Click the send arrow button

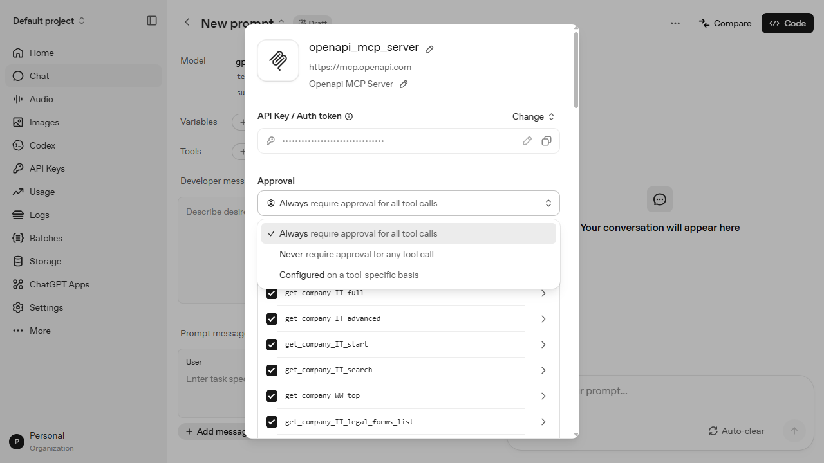tap(794, 431)
